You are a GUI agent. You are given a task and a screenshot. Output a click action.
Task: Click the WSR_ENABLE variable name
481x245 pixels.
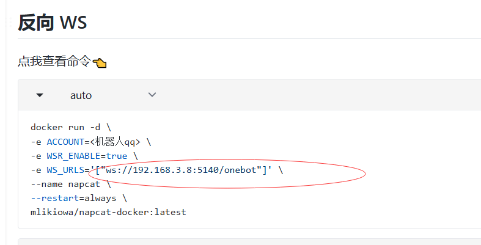point(73,156)
